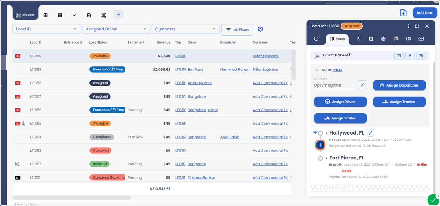Select the Fort Pierce stop circle marker
The height and width of the screenshot is (206, 440).
pyautogui.click(x=320, y=158)
